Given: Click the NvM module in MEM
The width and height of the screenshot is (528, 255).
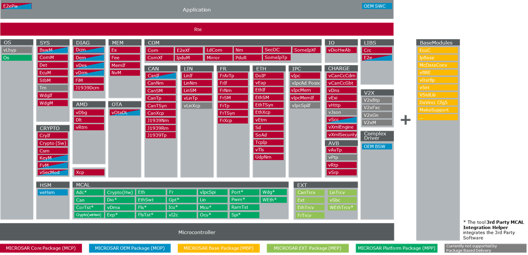Looking at the screenshot, I should click(x=125, y=73).
